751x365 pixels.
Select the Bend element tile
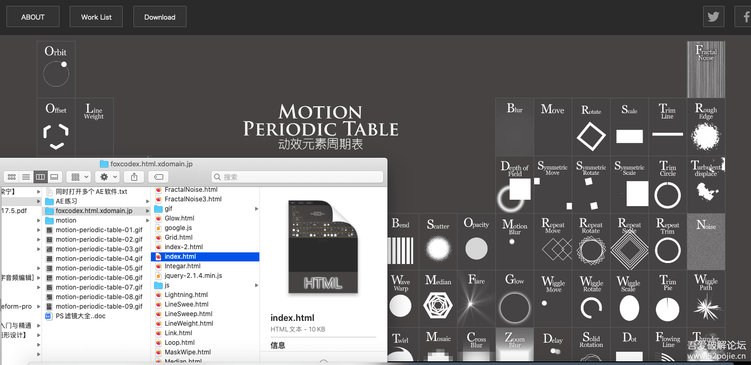pyautogui.click(x=403, y=242)
